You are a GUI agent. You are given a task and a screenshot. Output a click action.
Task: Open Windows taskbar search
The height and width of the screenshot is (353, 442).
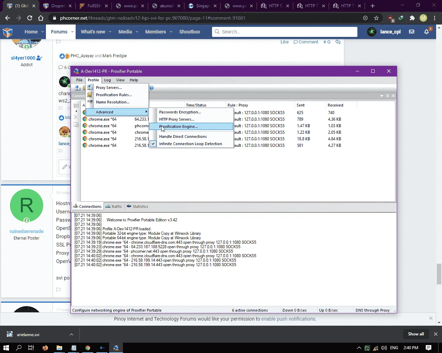pyautogui.click(x=19, y=348)
